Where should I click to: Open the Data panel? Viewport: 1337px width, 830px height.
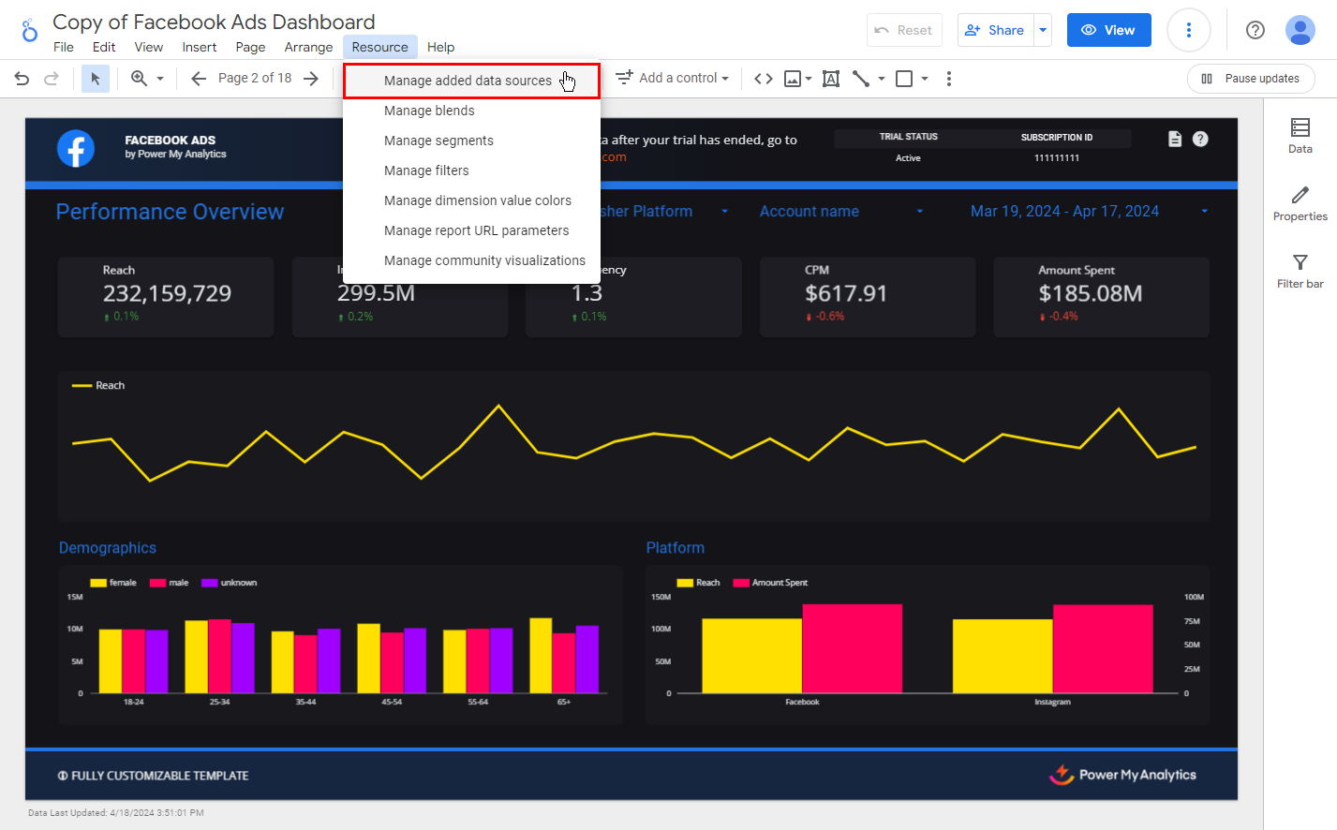[1300, 136]
